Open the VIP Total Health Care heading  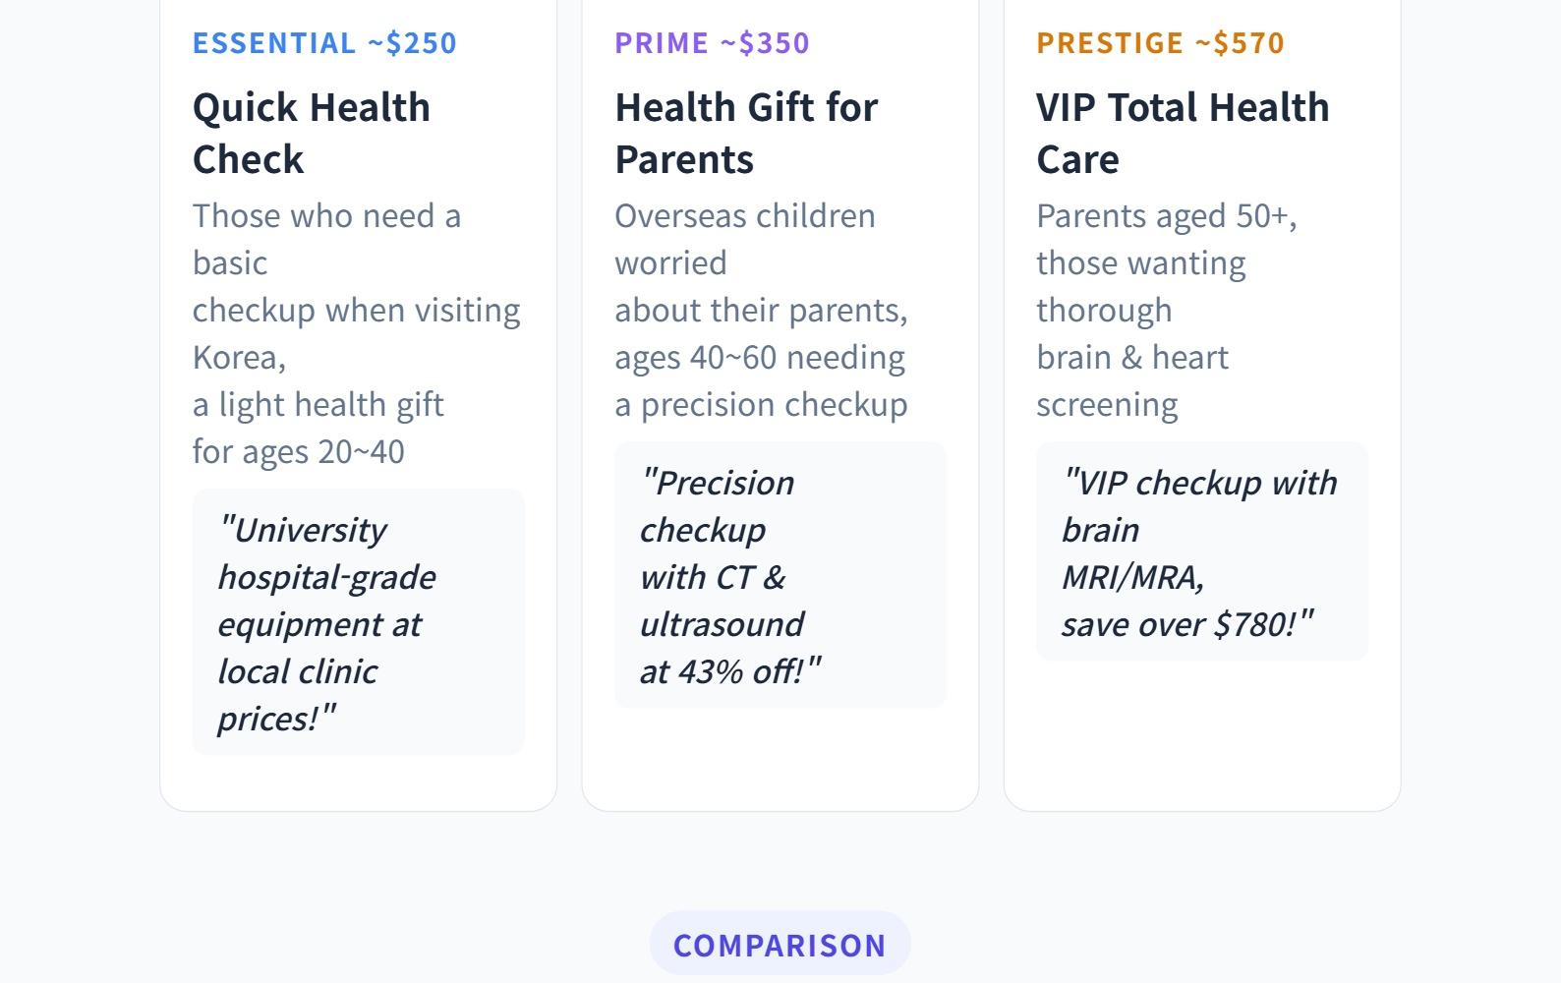point(1183,133)
